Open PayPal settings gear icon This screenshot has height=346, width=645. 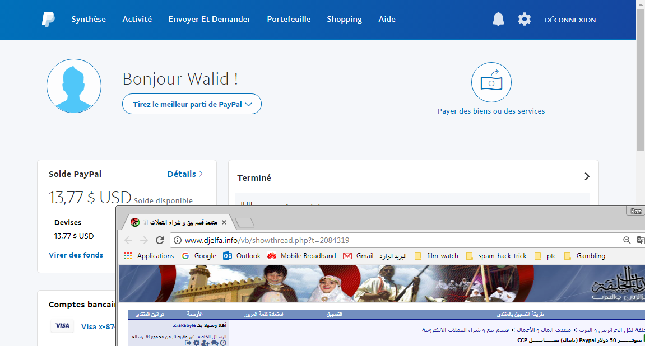(524, 19)
